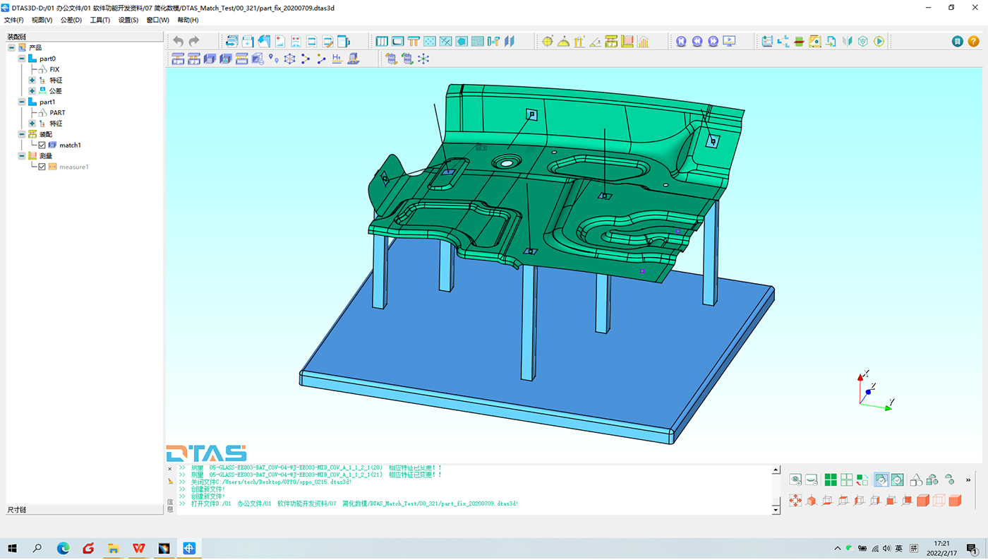Click the blue rewind playback button
The image size is (988, 560).
pyautogui.click(x=697, y=42)
